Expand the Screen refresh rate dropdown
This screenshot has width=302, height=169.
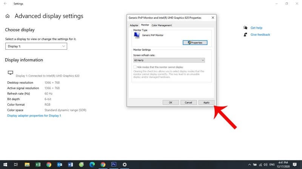click(x=169, y=60)
